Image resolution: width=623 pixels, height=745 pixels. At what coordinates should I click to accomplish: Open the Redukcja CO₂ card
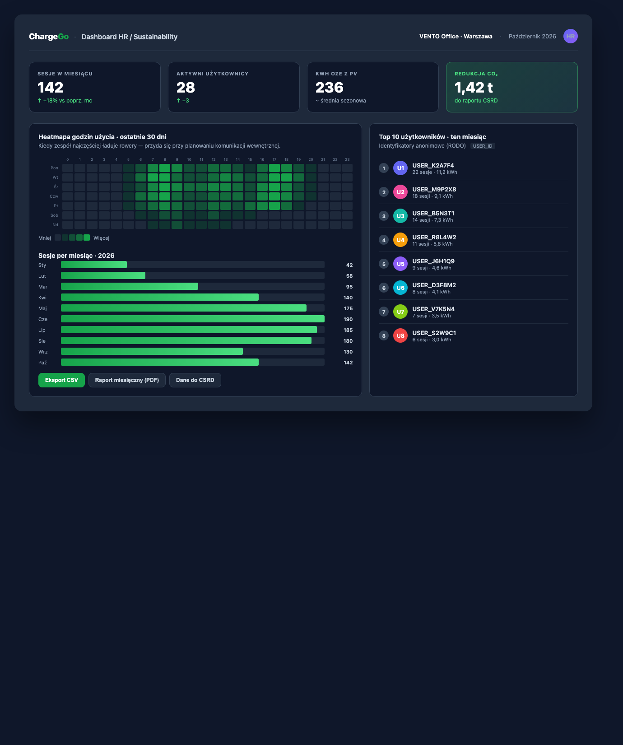(512, 87)
